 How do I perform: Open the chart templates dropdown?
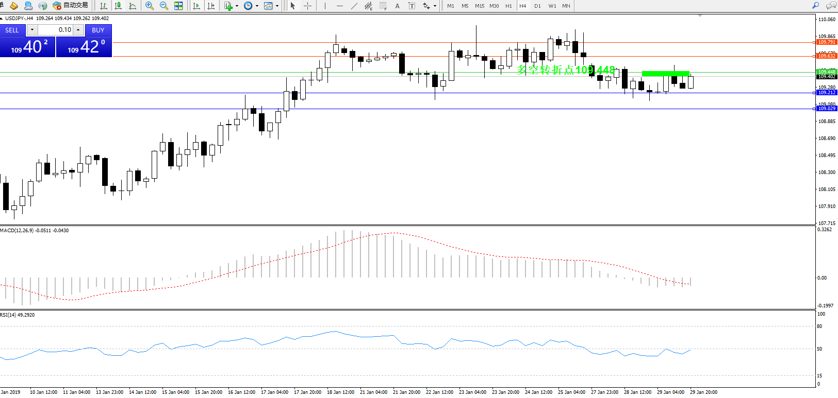277,6
